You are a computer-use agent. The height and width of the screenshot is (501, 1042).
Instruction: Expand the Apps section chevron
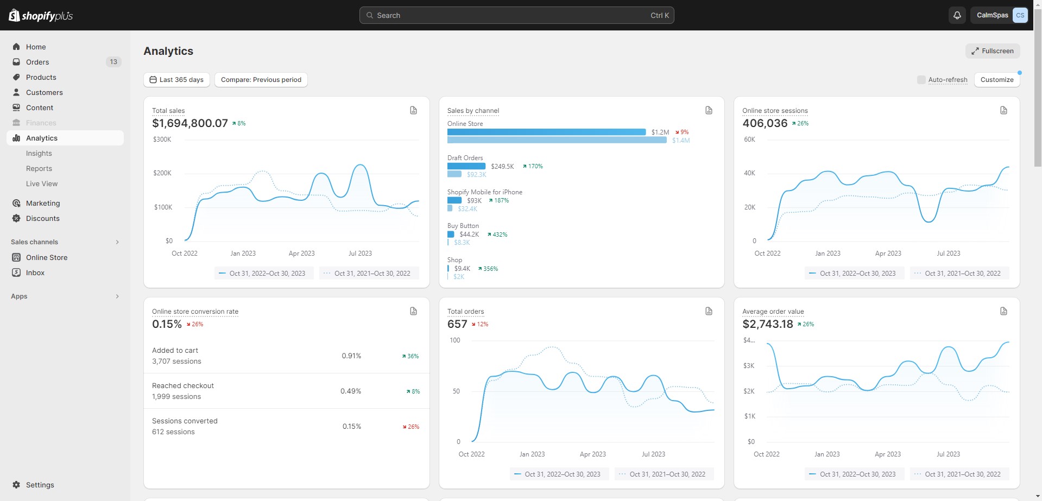pyautogui.click(x=117, y=296)
